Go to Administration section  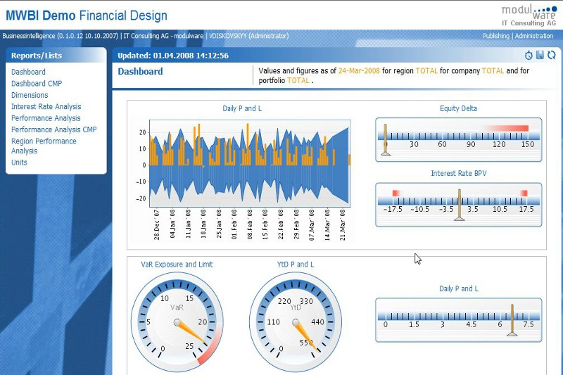(x=534, y=36)
